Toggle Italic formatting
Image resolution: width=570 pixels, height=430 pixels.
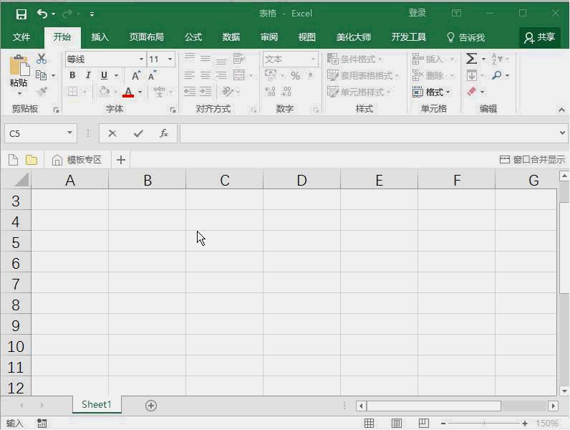pyautogui.click(x=88, y=75)
